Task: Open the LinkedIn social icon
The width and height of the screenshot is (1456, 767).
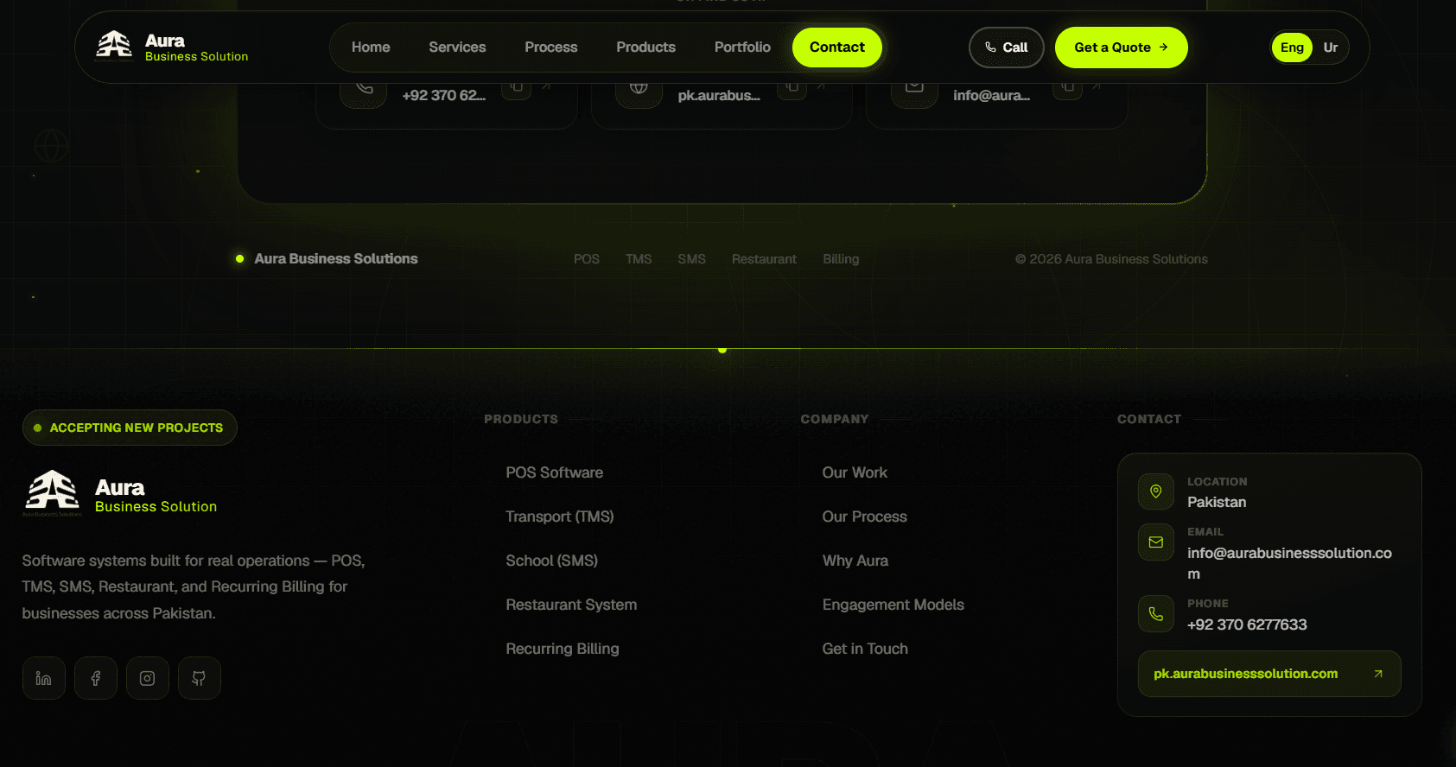Action: point(44,678)
